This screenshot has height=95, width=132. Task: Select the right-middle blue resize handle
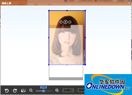[x=85, y=38]
